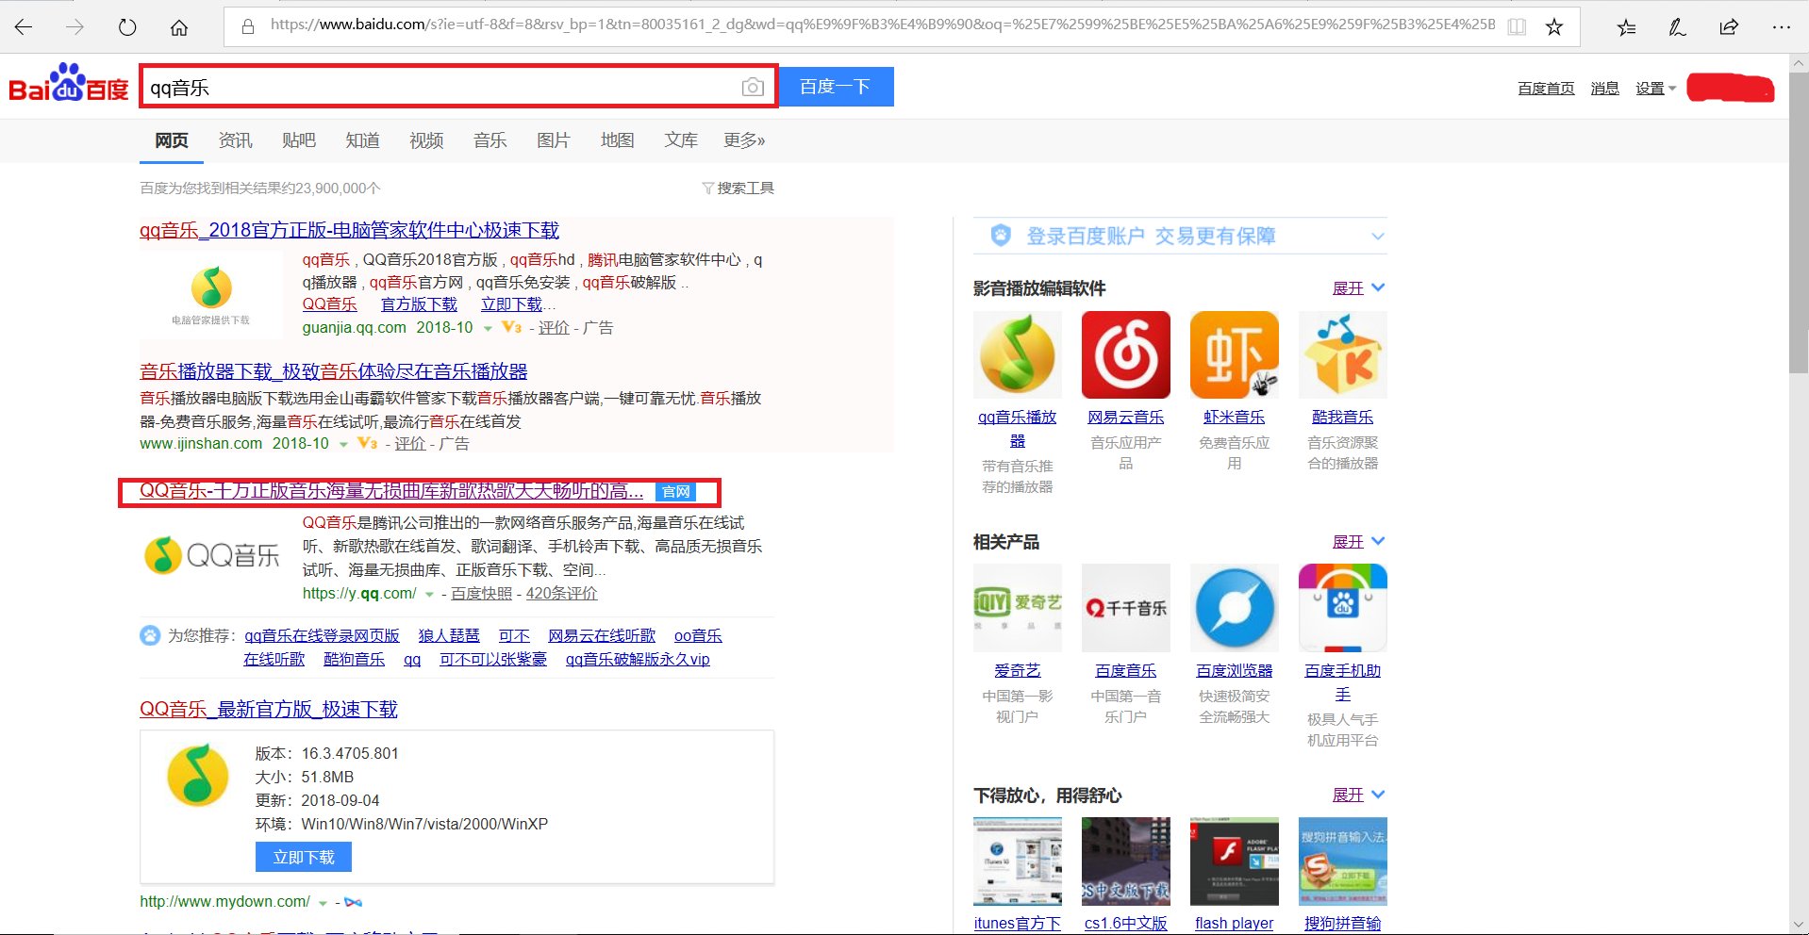Switch to the 图片 tab
The image size is (1809, 935).
click(553, 139)
